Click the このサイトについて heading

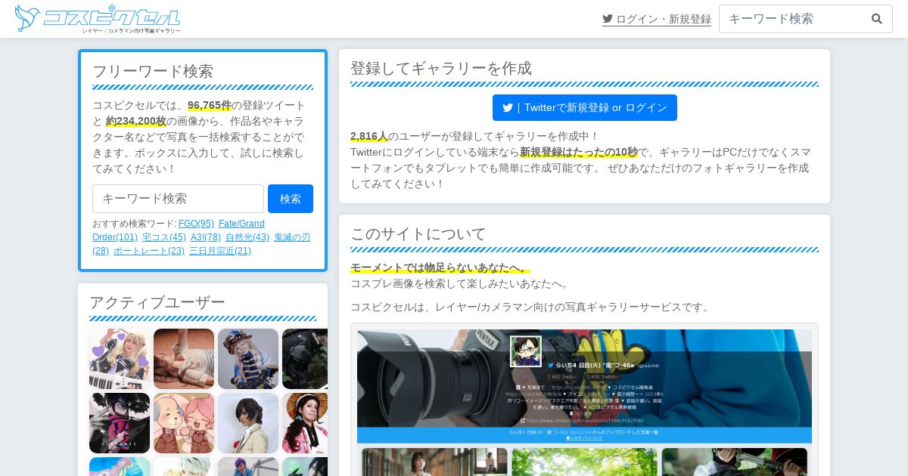[x=418, y=233]
